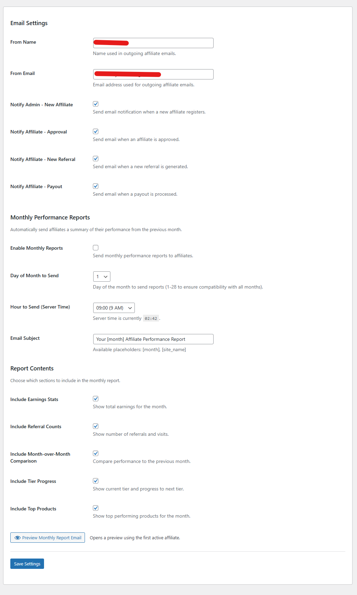Enable Monthly Reports for affiliates
The height and width of the screenshot is (595, 357).
point(96,247)
